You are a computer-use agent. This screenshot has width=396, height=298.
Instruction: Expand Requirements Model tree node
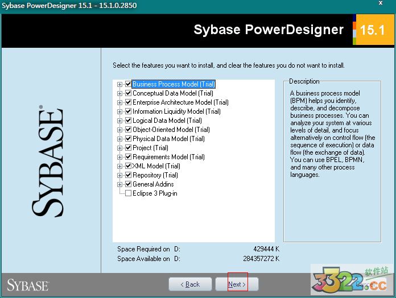(x=119, y=157)
